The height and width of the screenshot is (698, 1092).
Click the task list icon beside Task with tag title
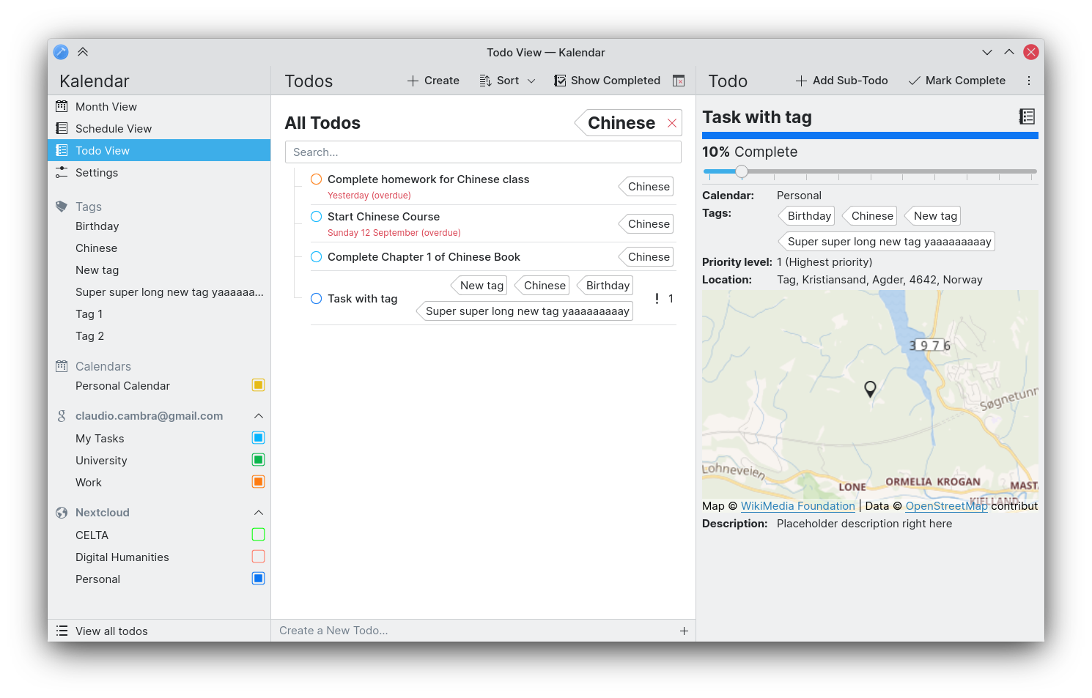pos(1027,116)
